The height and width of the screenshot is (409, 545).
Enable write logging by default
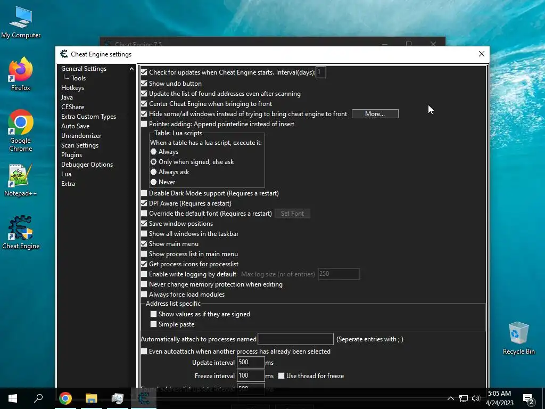point(144,274)
